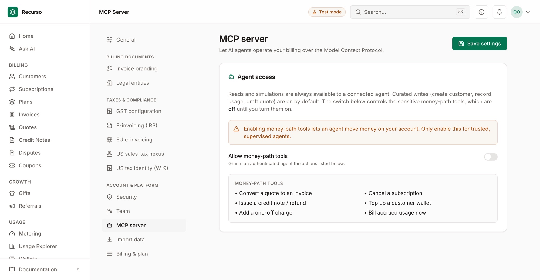Viewport: 540px width, 280px height.
Task: Save settings with the green button
Action: tap(480, 43)
